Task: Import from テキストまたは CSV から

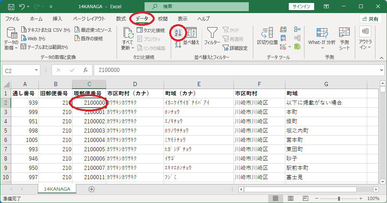Action: (46, 30)
